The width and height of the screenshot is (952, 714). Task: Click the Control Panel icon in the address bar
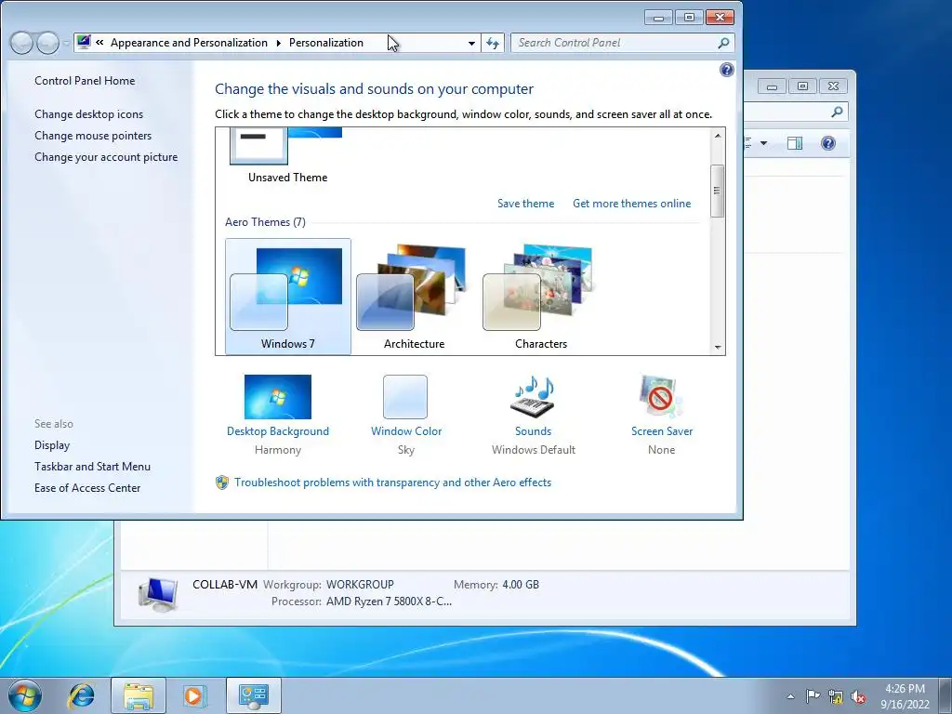84,42
